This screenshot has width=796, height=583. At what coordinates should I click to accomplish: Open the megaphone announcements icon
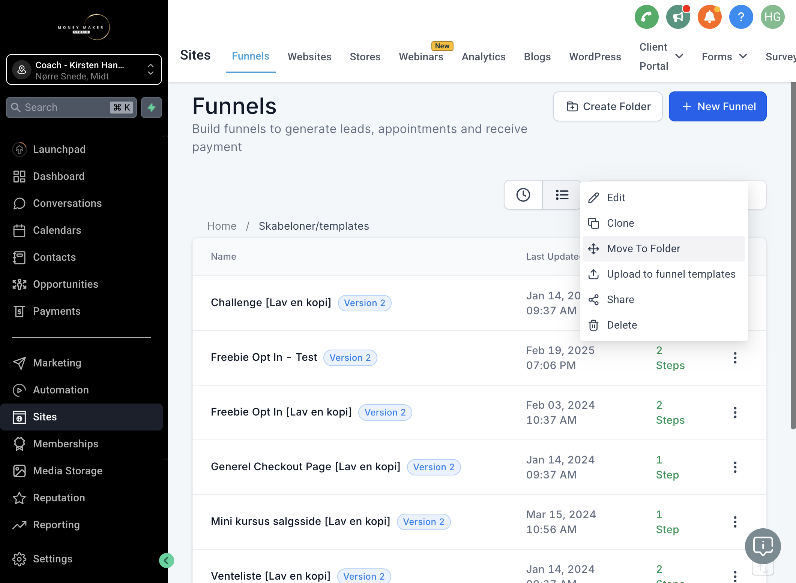(678, 17)
